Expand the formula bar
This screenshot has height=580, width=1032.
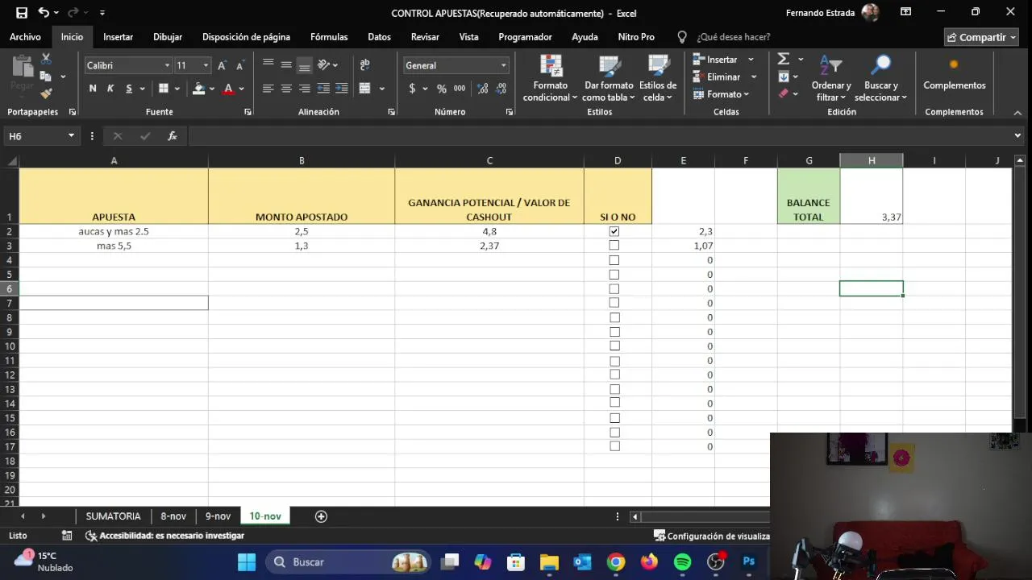[1017, 136]
